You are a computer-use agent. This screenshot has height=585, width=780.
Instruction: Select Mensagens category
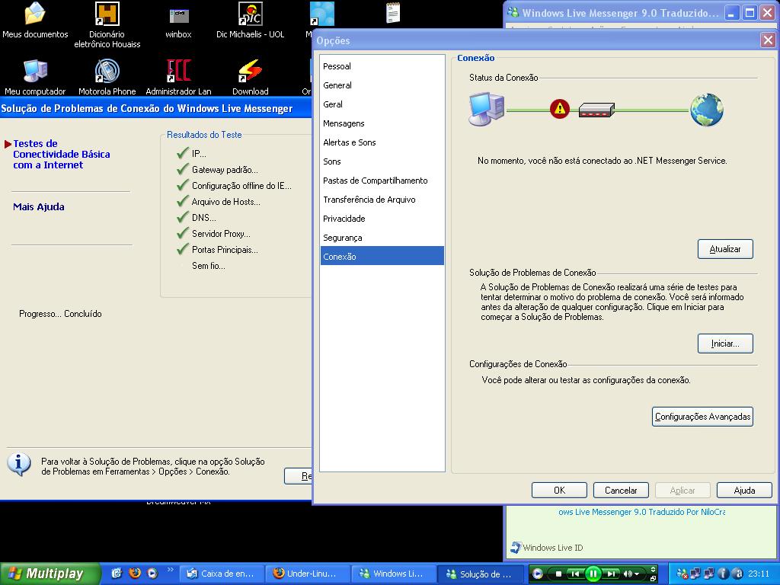[382, 123]
